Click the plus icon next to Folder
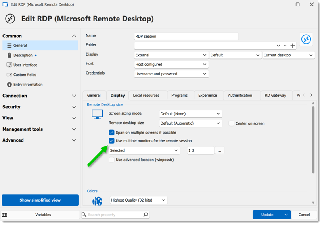 pyautogui.click(x=293, y=46)
